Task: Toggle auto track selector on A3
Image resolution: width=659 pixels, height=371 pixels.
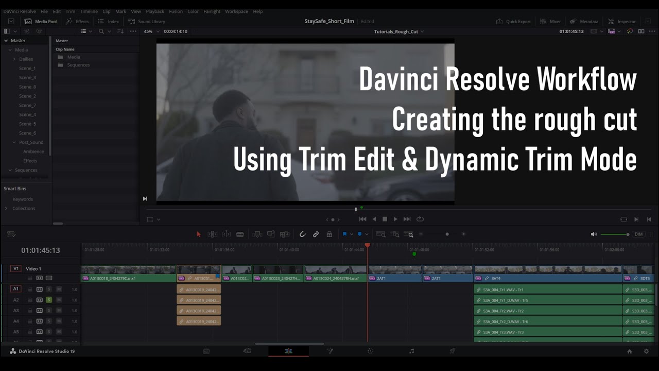Action: 39,311
